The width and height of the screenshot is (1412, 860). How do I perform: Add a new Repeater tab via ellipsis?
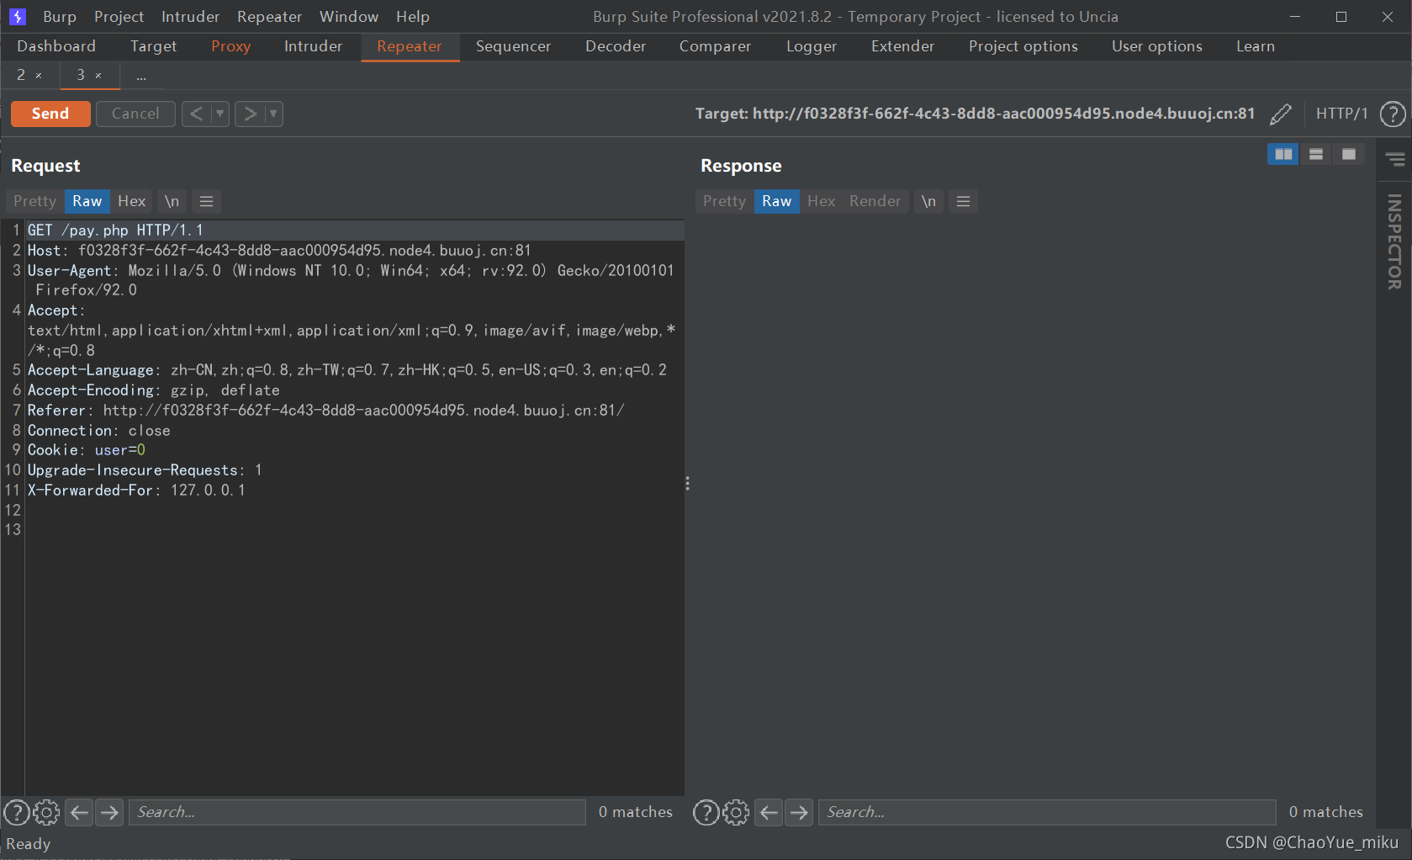[141, 76]
